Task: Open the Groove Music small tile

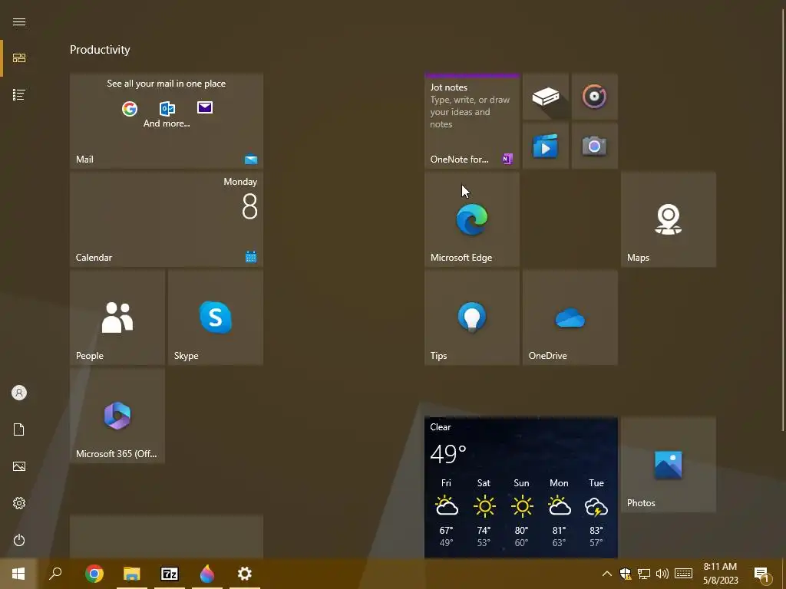Action: point(595,96)
